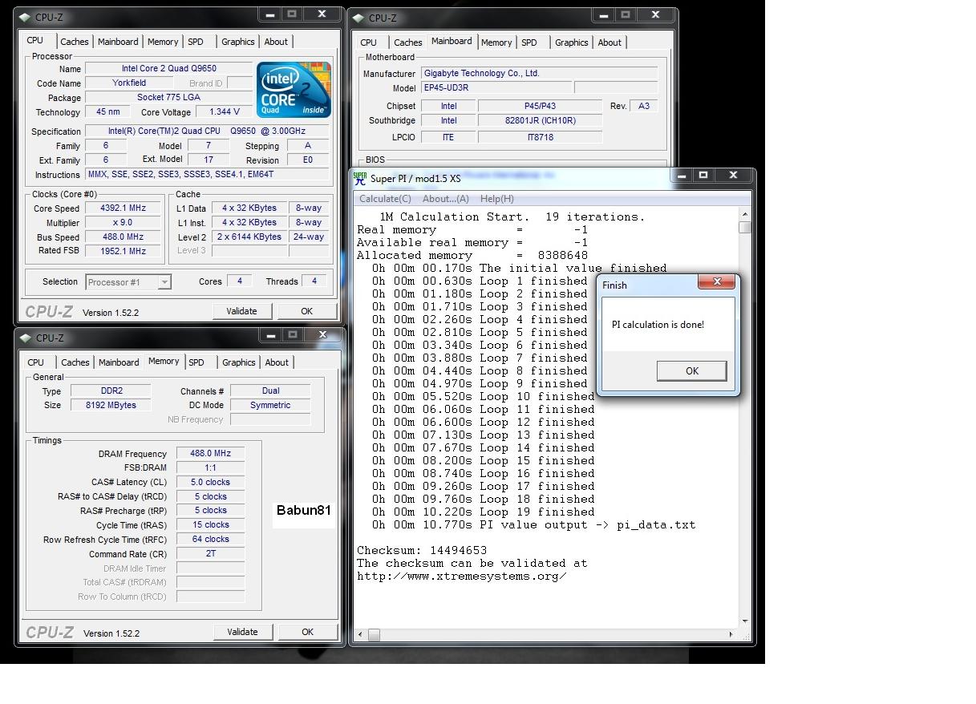This screenshot has height=704, width=976.
Task: Switch to CPU tab in Memory window
Action: coord(36,362)
